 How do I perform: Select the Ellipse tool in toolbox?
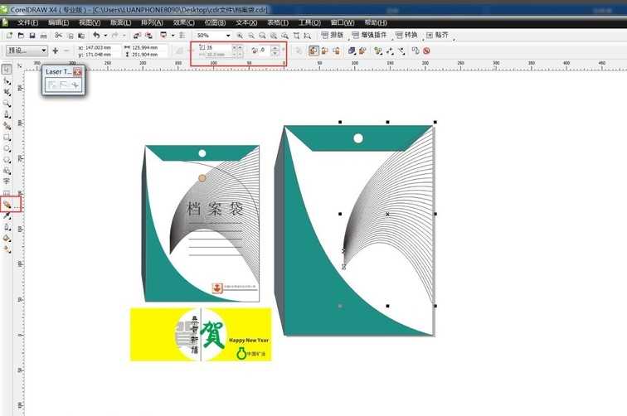click(7, 148)
